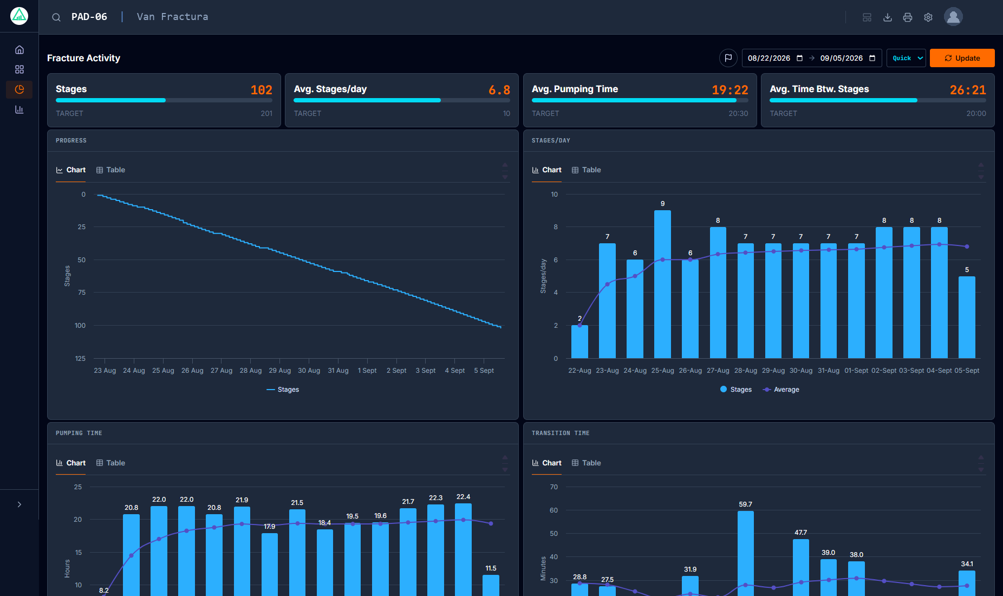Click up arrow in Stages/Day panel
Image resolution: width=1003 pixels, height=596 pixels.
coord(981,165)
